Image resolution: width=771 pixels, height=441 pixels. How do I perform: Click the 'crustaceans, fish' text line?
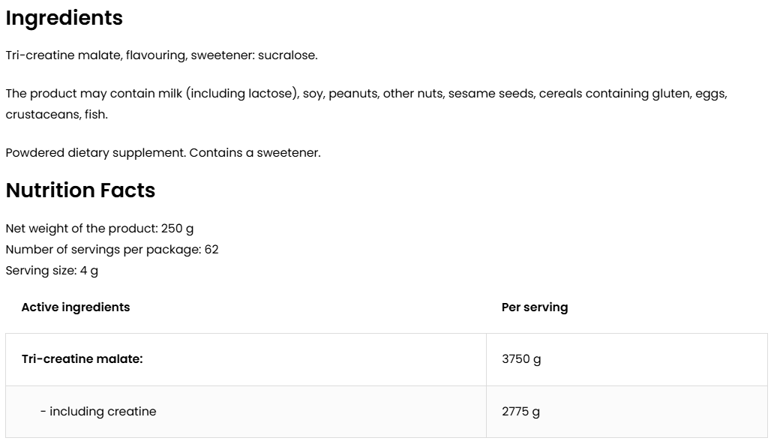tap(56, 115)
